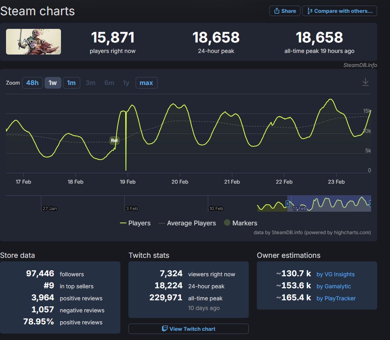Click the 3 Feb navigator label
Viewport: 390px width, 340px height.
[132, 208]
